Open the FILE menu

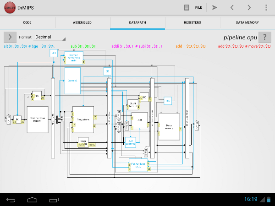[x=193, y=7]
